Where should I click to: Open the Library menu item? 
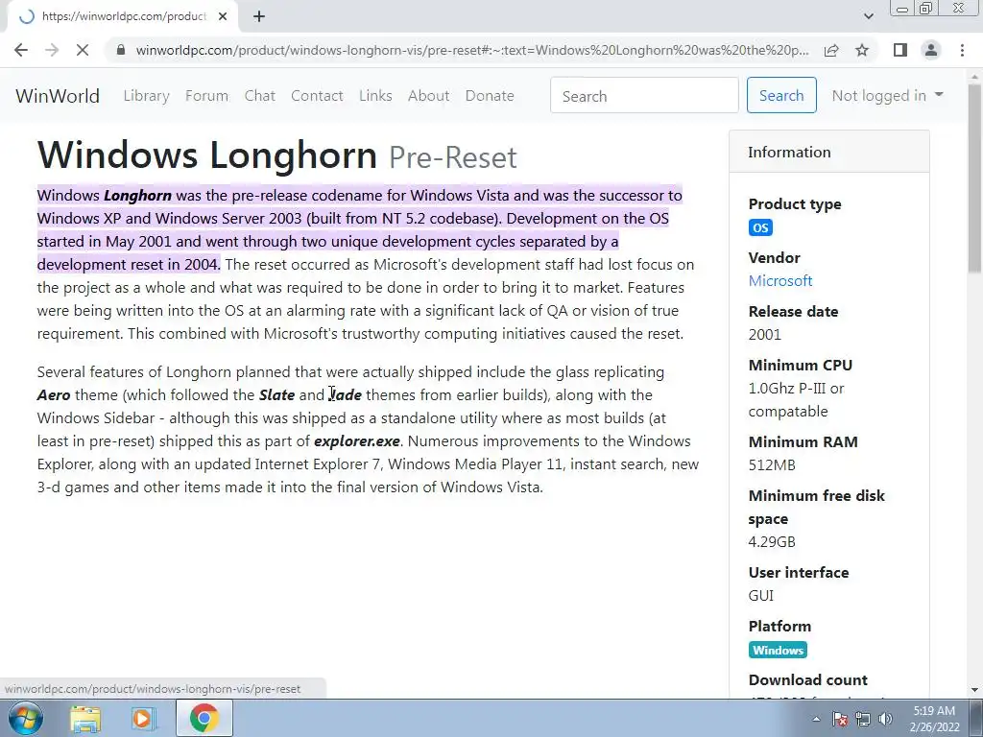point(146,96)
